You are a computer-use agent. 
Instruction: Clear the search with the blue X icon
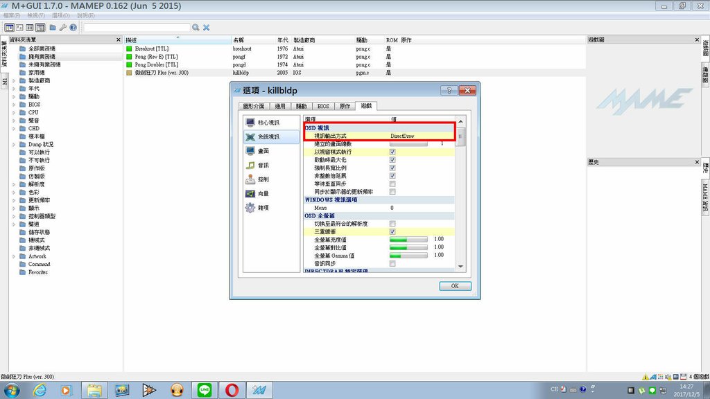pyautogui.click(x=206, y=28)
